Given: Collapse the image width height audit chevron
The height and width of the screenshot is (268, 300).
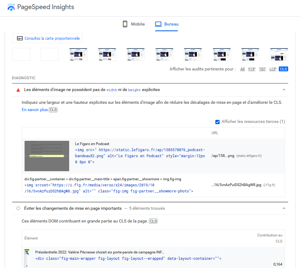Looking at the screenshot, I should point(284,90).
